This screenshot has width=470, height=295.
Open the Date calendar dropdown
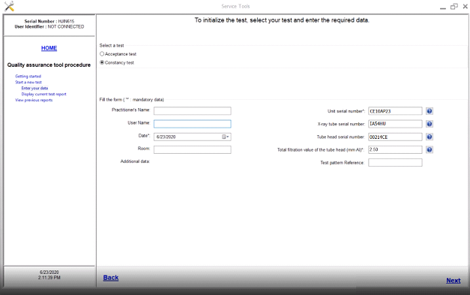[226, 137]
